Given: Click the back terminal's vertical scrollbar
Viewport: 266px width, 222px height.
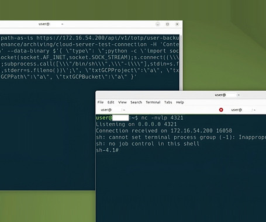Looking at the screenshot, I should tap(181, 63).
